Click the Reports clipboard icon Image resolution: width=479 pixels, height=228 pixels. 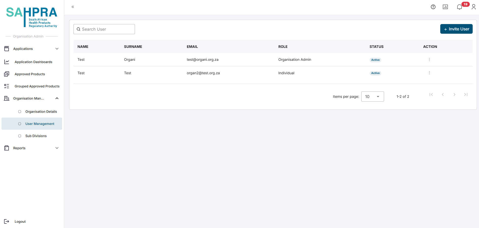point(7,148)
